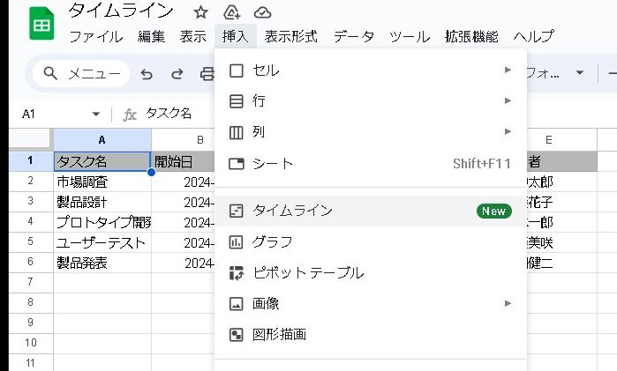Choose タイムライン from the insert menu

tap(371, 211)
